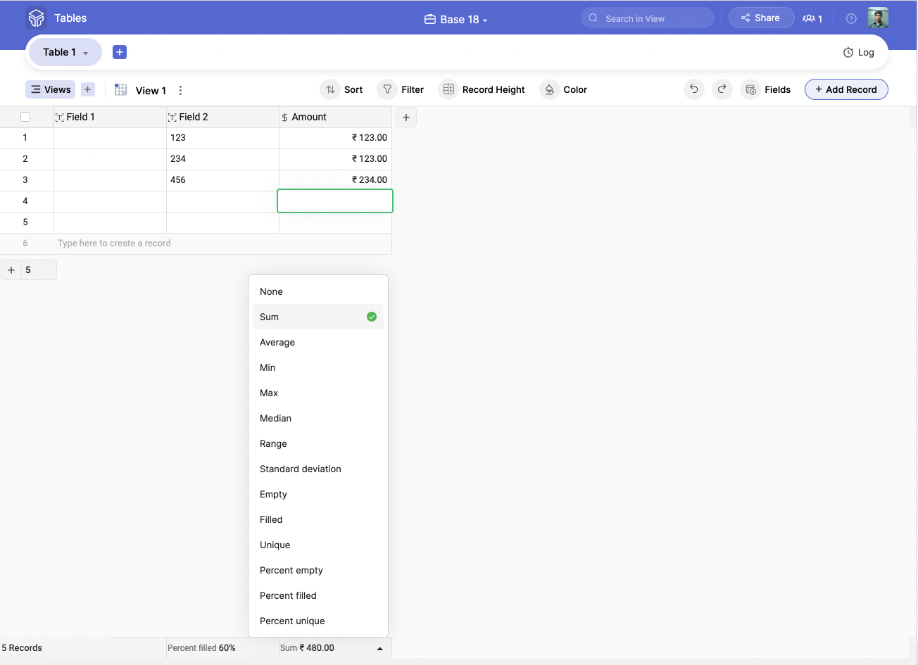Click the Amount column header label
The height and width of the screenshot is (665, 918).
(309, 117)
